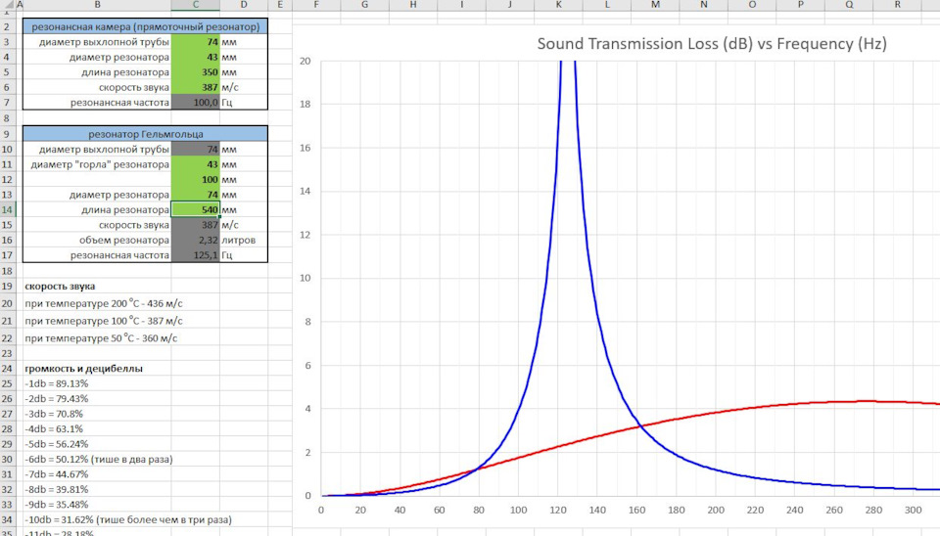
Task: Click the sound speed cell 387 in row 6
Action: (196, 87)
